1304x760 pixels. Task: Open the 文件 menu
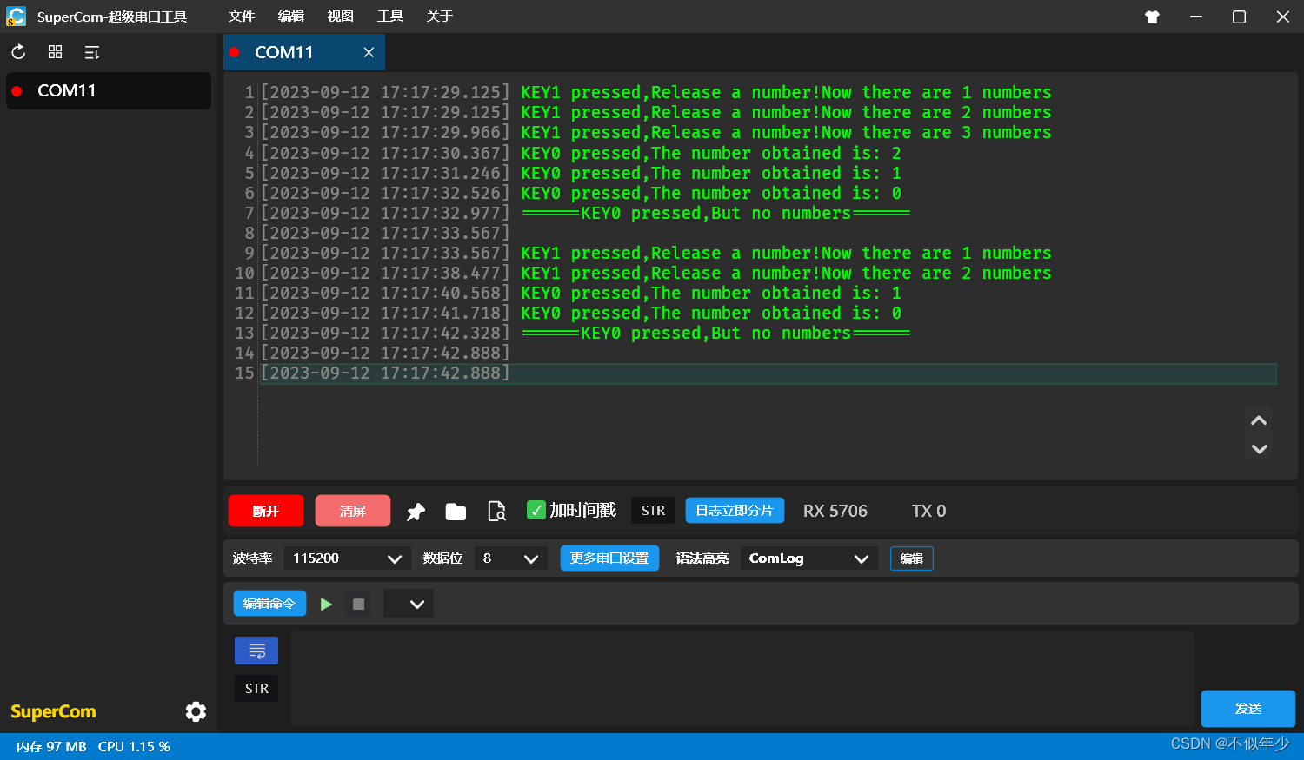point(242,17)
